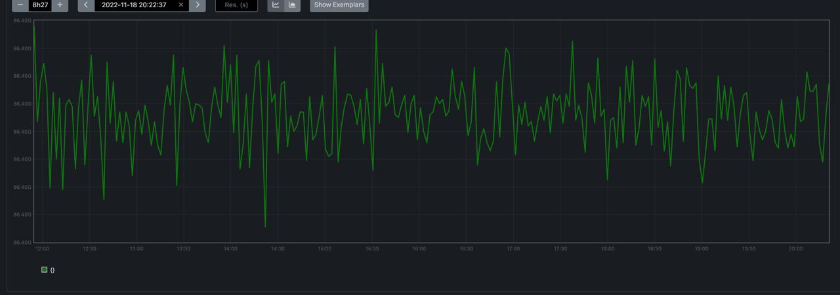Viewport: 840px width, 295px height.
Task: Decrease the time range with minus button
Action: (x=20, y=5)
